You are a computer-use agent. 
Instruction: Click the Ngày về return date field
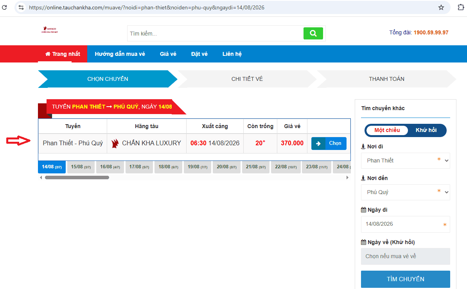click(405, 256)
